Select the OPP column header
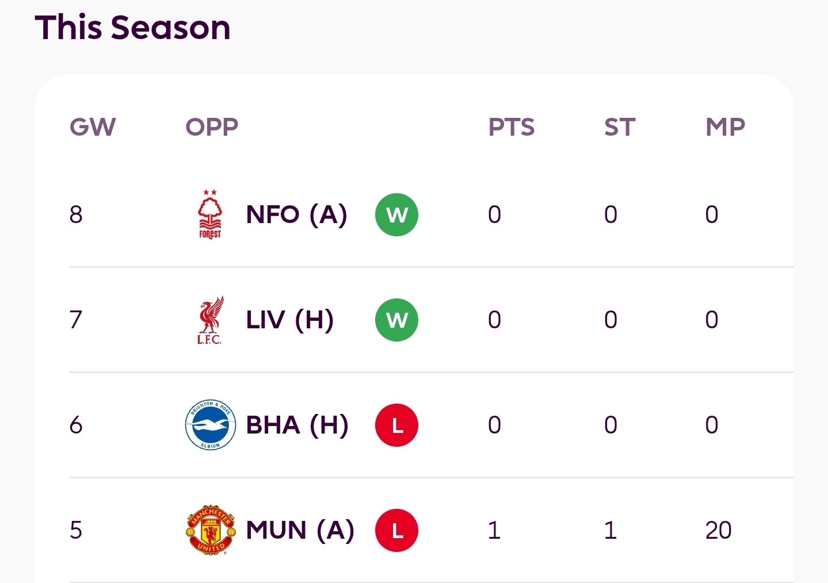 [x=212, y=127]
